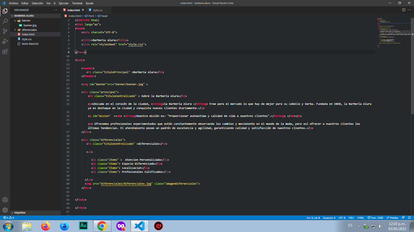The height and width of the screenshot is (232, 414).
Task: Open the editor more actions ellipsis
Action: pos(409,10)
